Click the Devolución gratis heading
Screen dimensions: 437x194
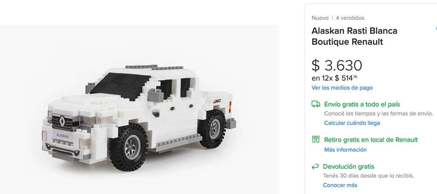click(x=349, y=167)
